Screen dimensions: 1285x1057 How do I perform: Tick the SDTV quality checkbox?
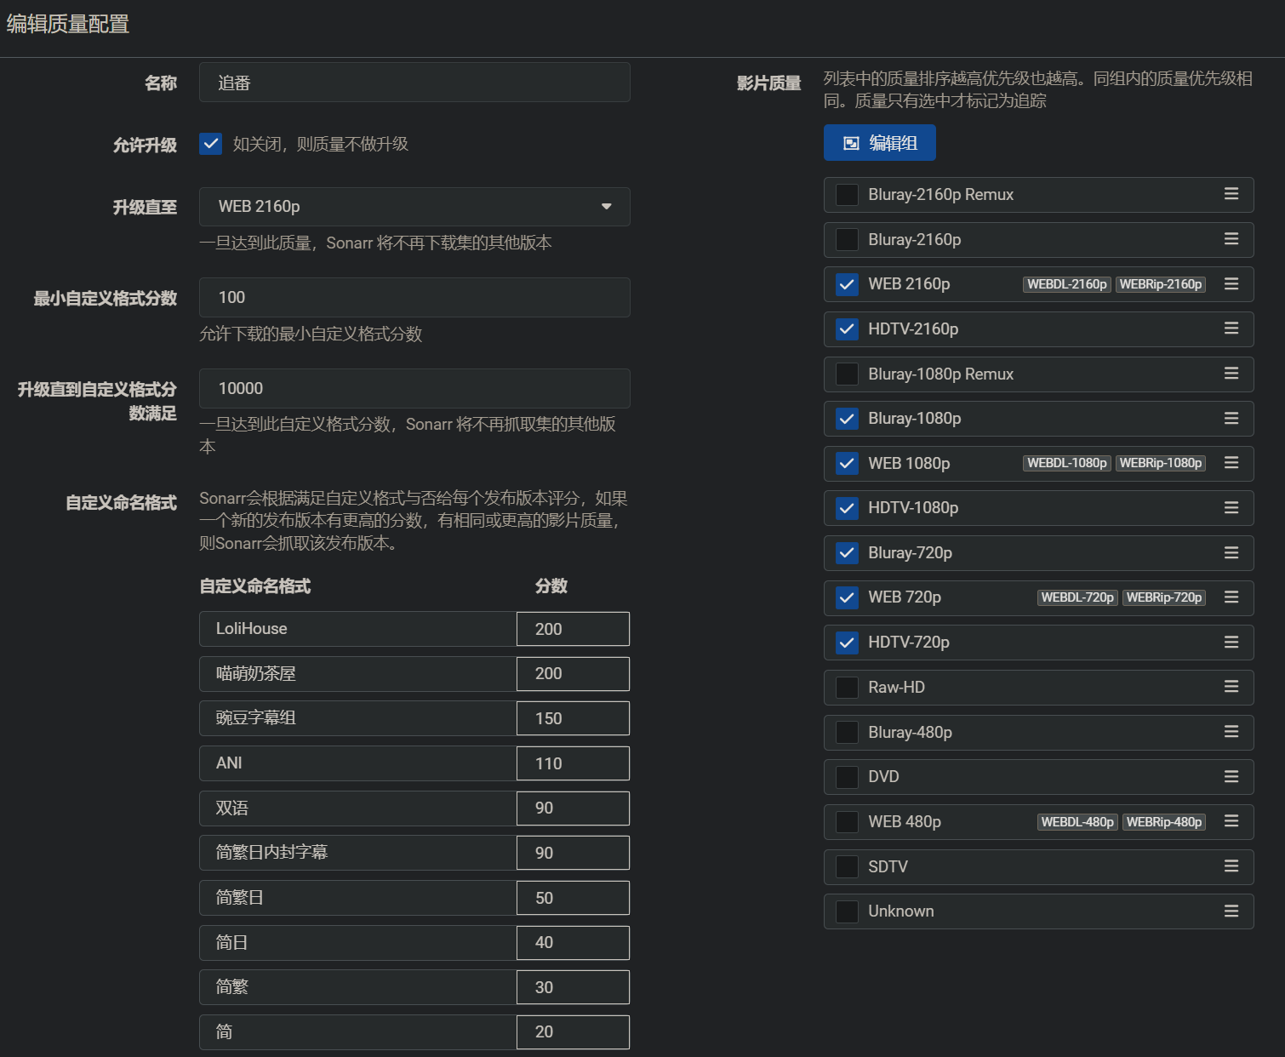click(x=847, y=866)
